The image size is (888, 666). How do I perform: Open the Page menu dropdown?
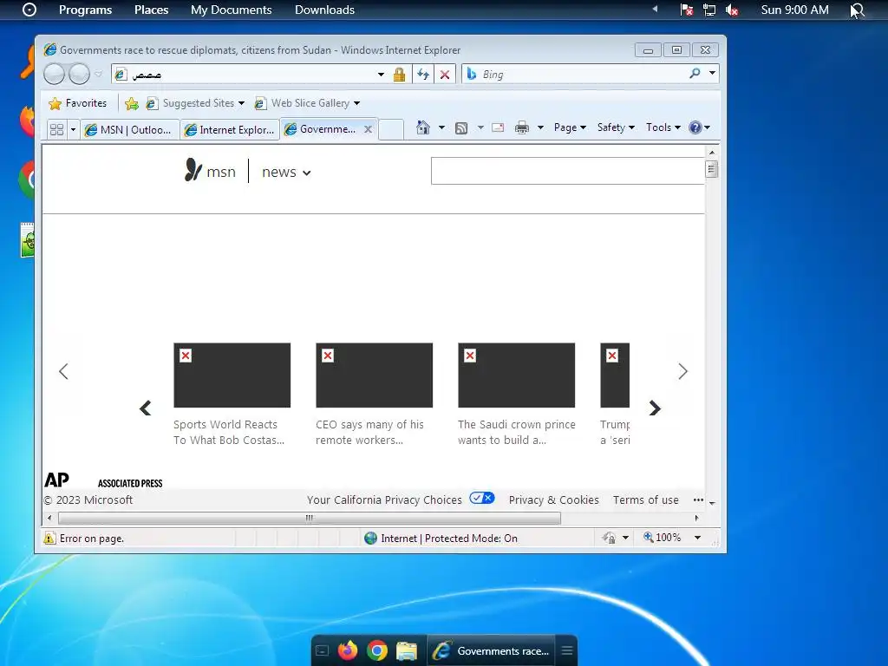pos(570,127)
